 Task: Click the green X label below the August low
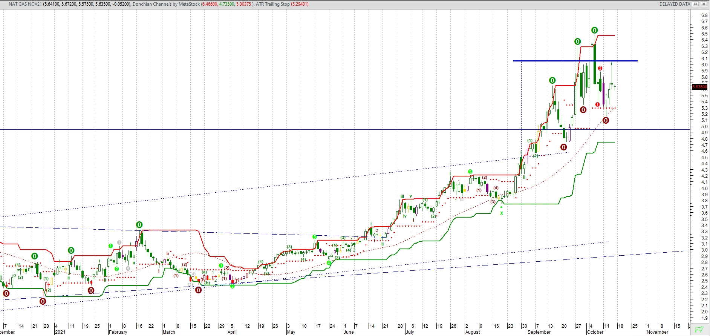(x=502, y=213)
